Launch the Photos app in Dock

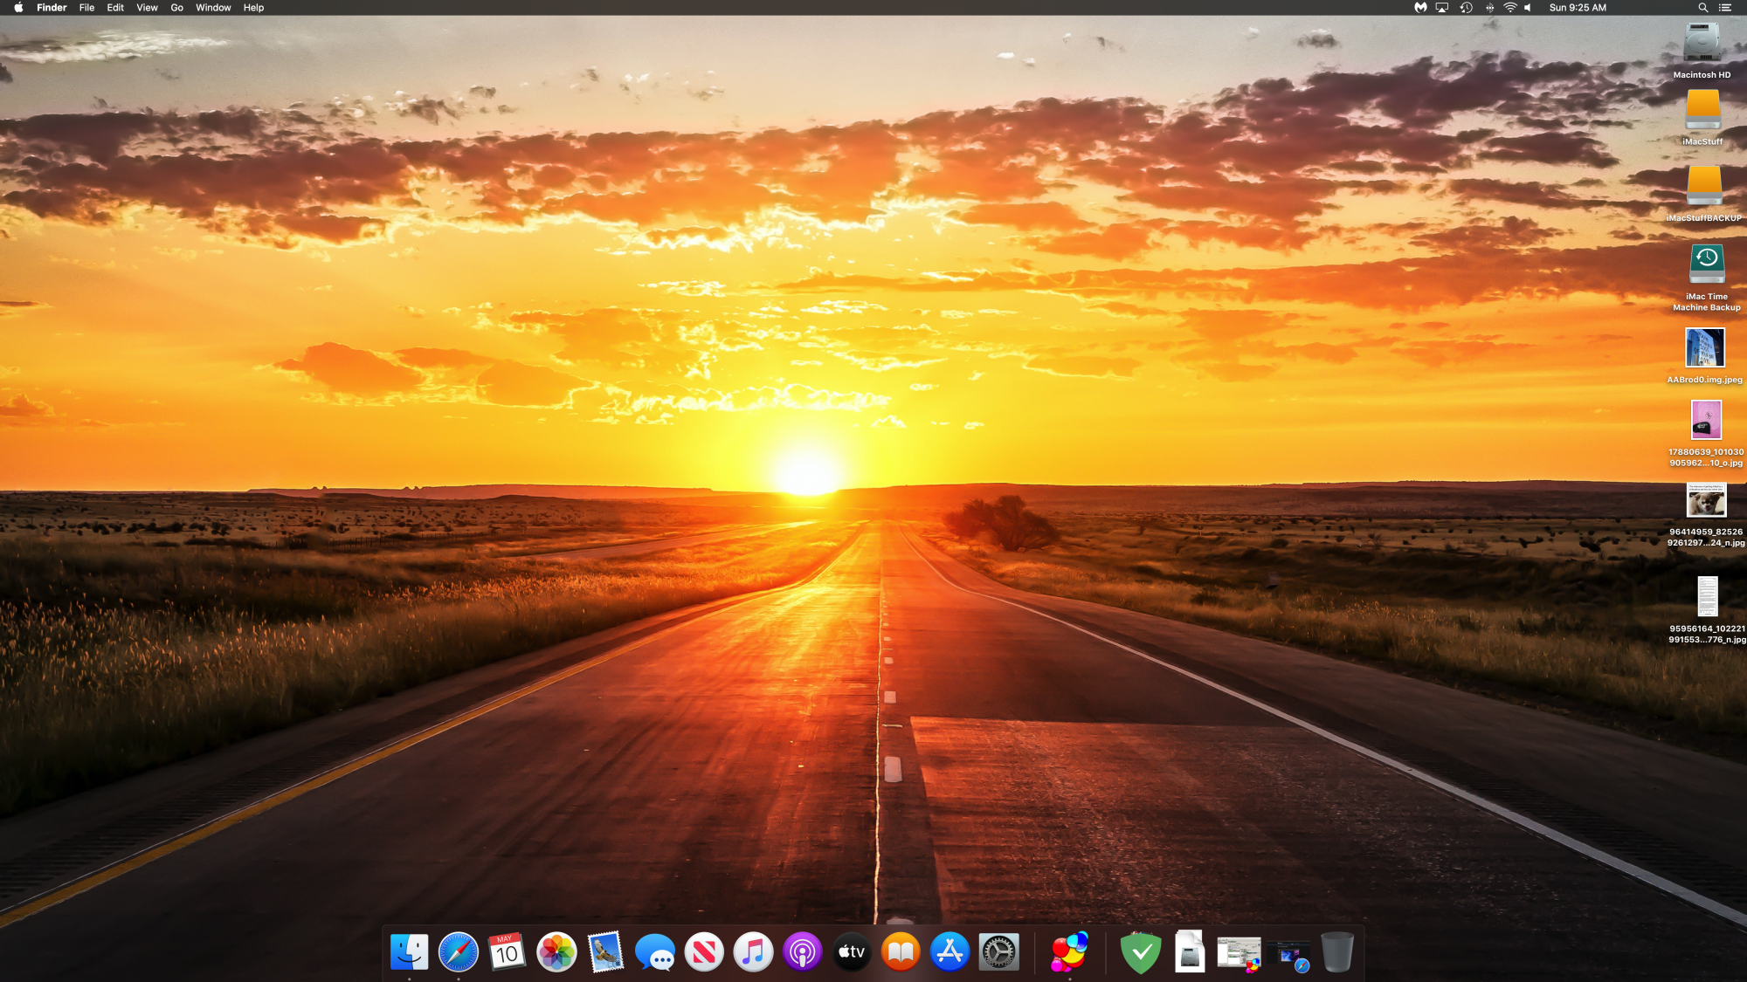(556, 951)
